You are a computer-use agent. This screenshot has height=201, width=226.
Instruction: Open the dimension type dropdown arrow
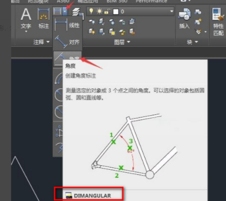(x=65, y=12)
